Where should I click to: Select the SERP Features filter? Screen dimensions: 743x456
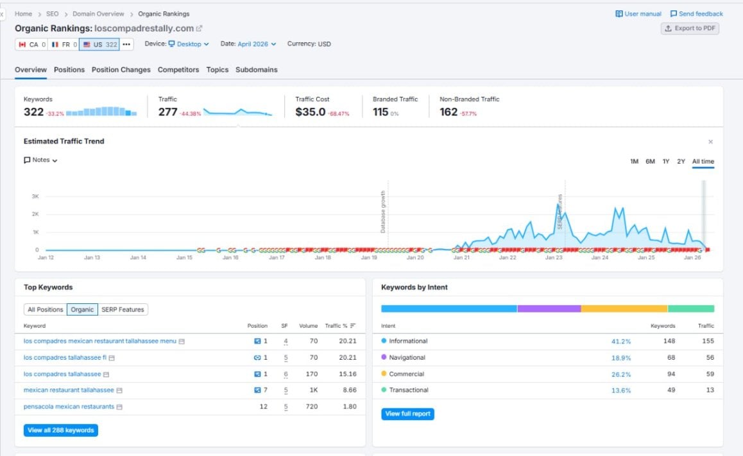pos(123,310)
